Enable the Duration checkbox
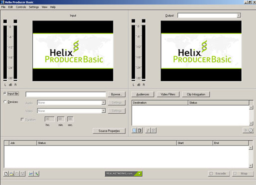256x185 pixels. tap(22, 119)
